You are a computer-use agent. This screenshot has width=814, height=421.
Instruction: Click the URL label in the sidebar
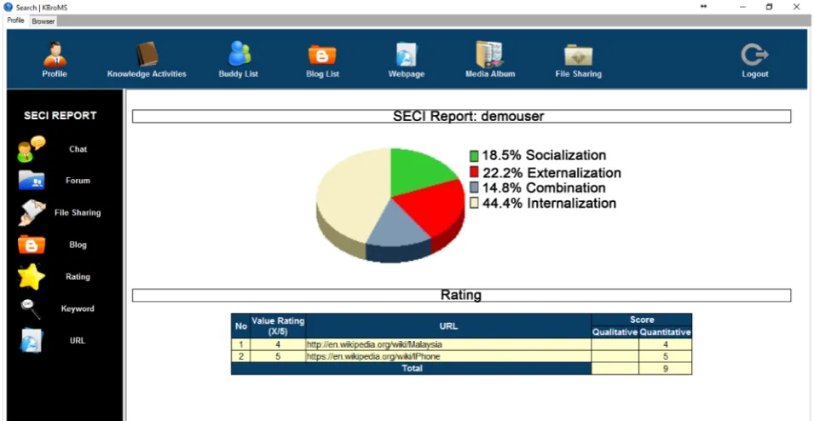tap(78, 341)
